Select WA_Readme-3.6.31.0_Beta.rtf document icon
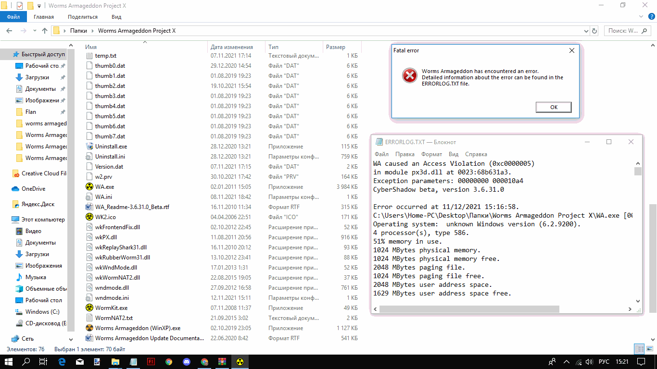The image size is (657, 369). tap(89, 207)
